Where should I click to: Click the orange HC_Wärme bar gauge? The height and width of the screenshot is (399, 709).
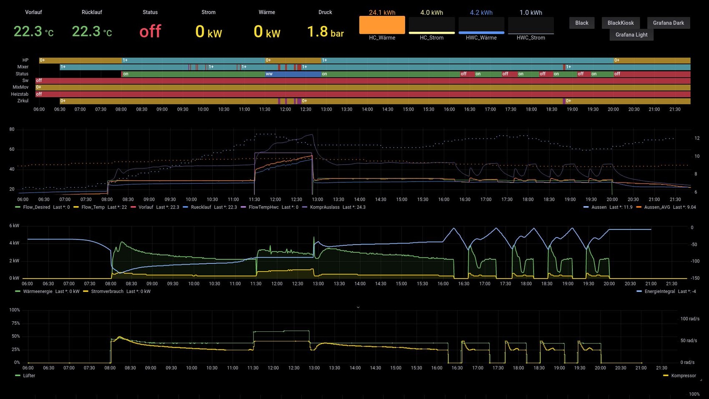coord(382,25)
